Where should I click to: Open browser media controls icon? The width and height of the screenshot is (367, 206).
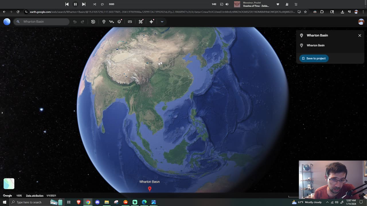click(349, 12)
